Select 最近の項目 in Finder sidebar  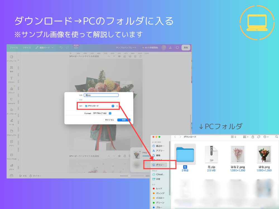pos(158,146)
